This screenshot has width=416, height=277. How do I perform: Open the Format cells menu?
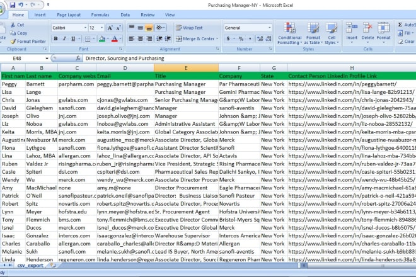point(384,32)
